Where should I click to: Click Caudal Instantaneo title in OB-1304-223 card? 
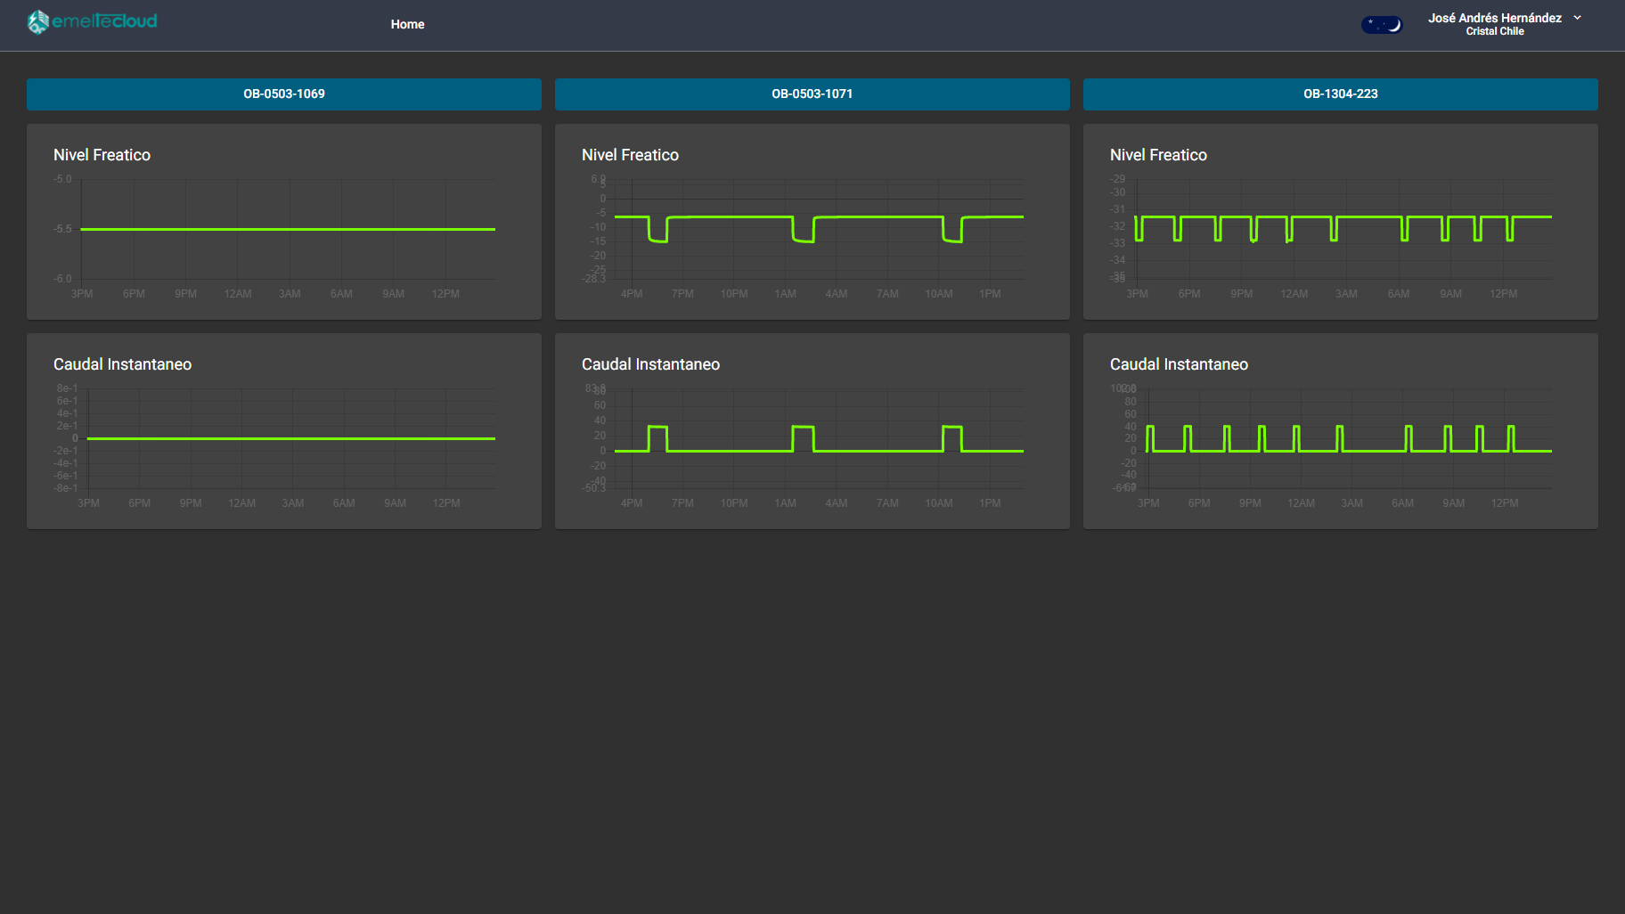1179,364
